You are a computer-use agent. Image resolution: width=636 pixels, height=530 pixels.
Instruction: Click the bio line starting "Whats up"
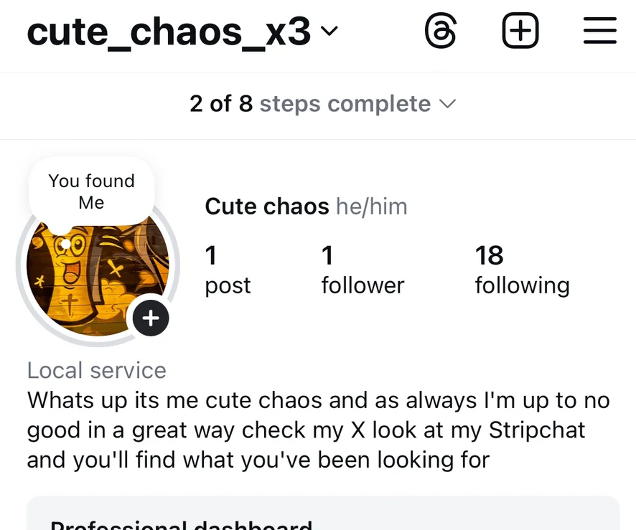(x=318, y=399)
